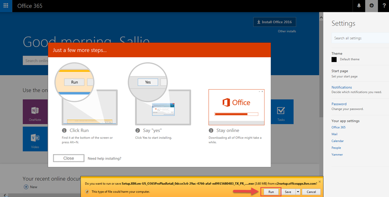Click the New document plus icon

click(26, 187)
